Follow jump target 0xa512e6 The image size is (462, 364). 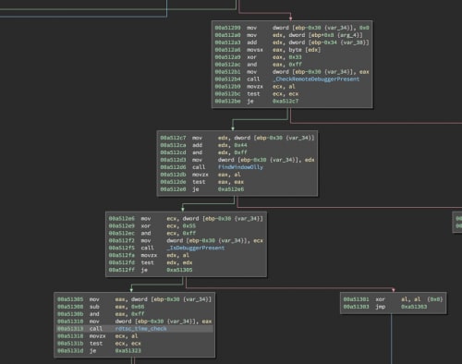[231, 189]
